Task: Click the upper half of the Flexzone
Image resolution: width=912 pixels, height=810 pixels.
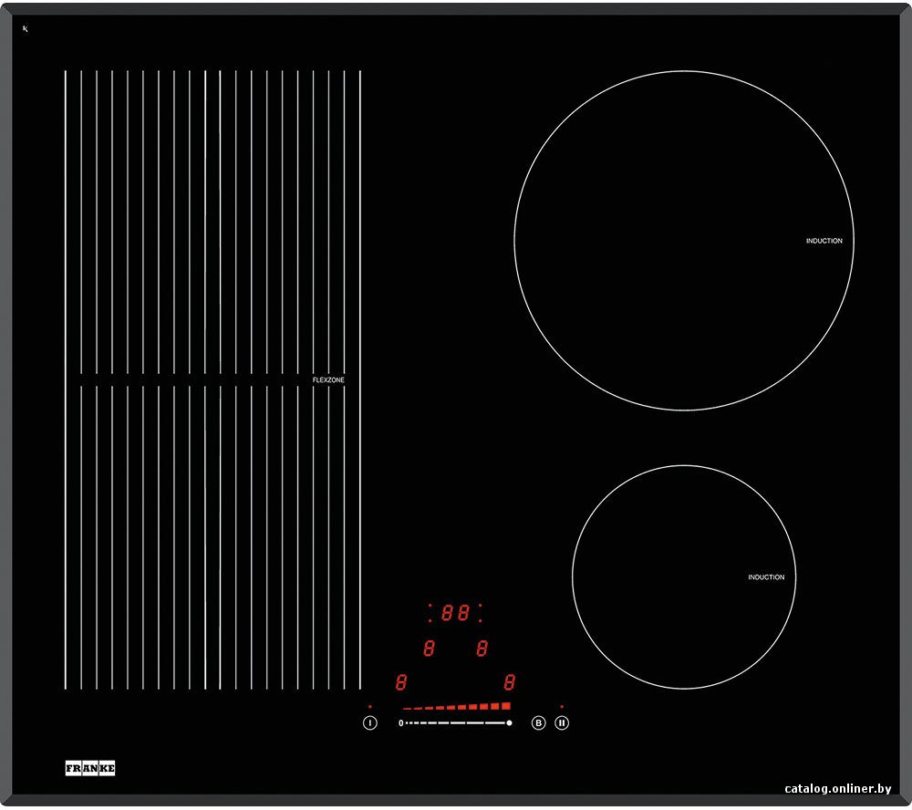Action: 212,223
